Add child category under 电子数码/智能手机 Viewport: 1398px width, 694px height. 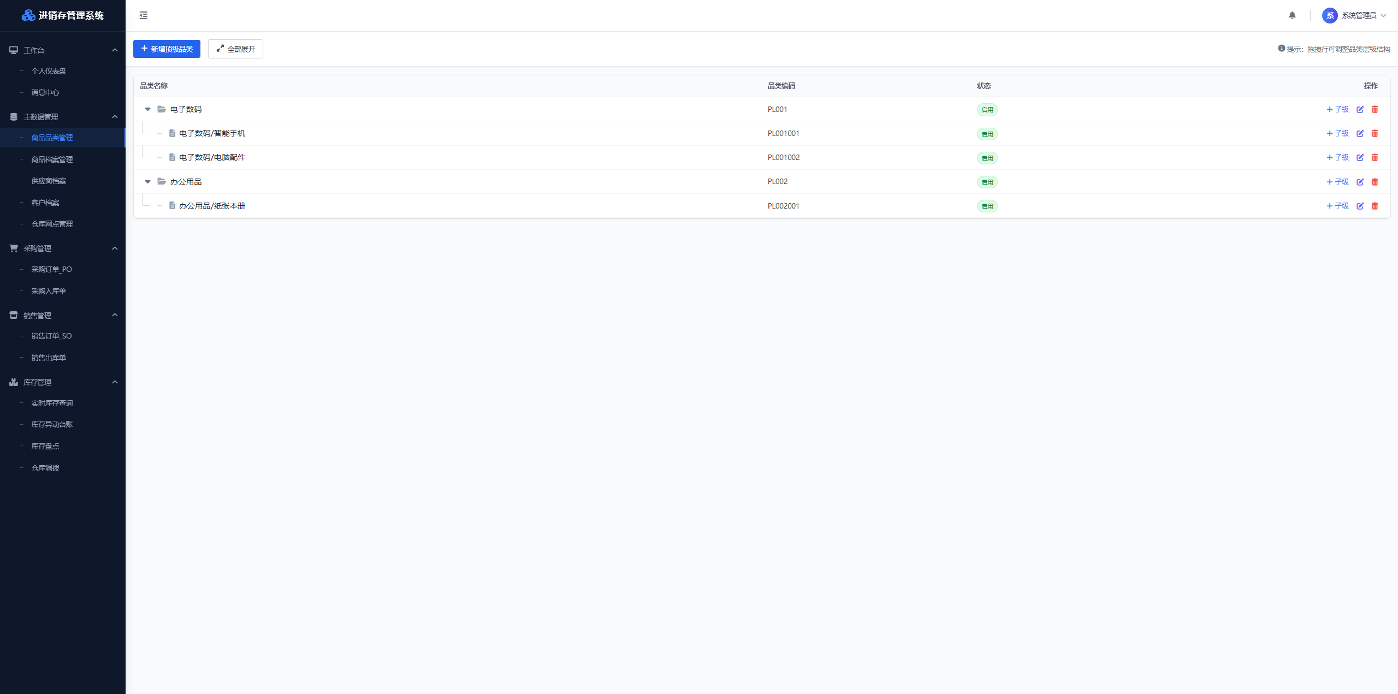[1337, 133]
